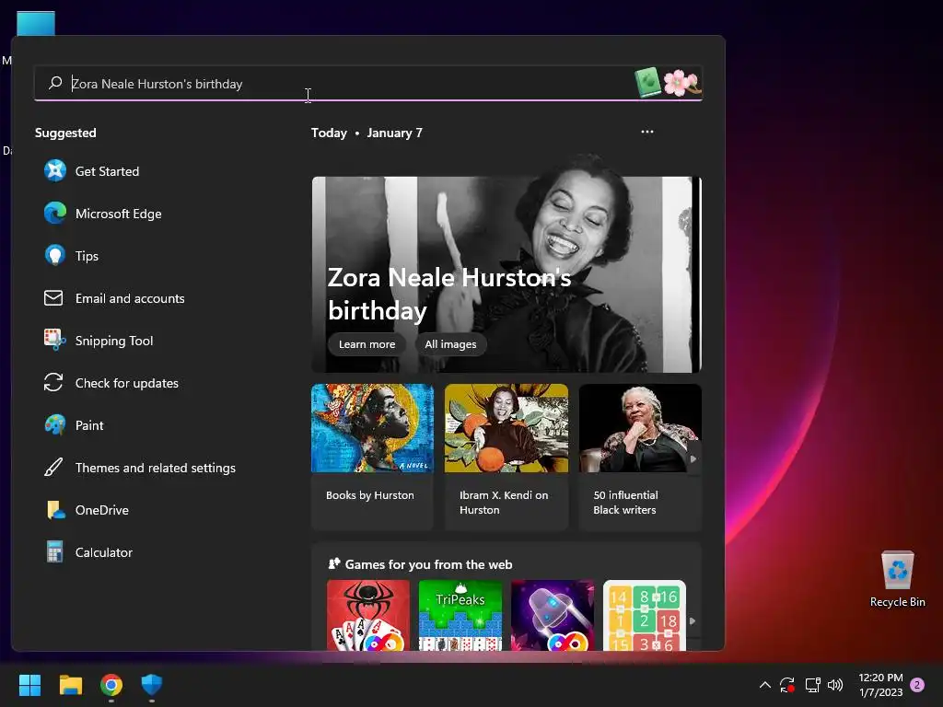Open Zora Neale Hurston's birthday hero image
This screenshot has width=943, height=707.
click(x=506, y=274)
